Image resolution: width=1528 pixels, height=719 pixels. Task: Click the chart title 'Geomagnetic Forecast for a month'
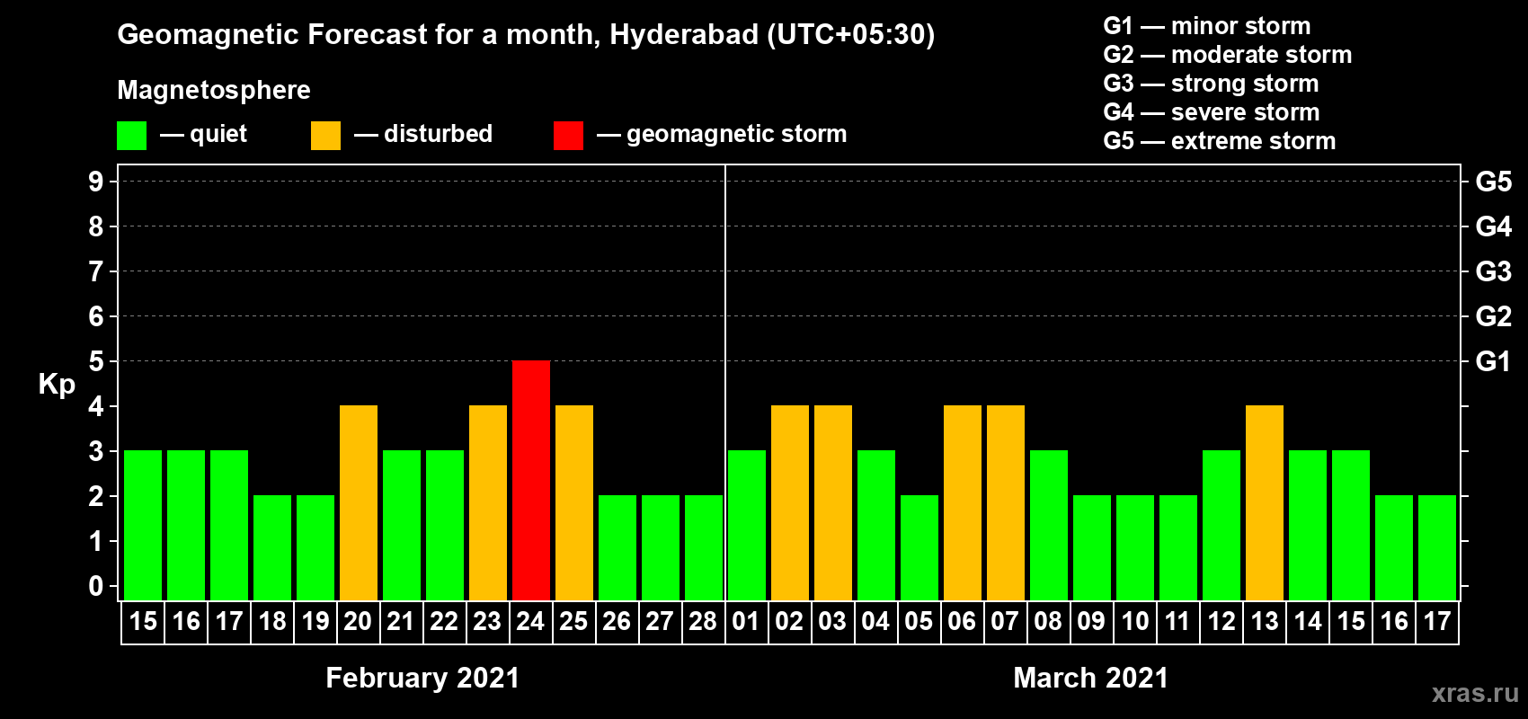[x=360, y=35]
